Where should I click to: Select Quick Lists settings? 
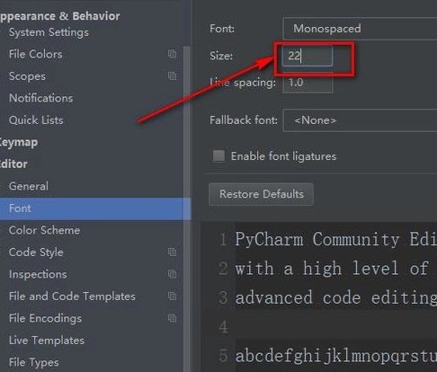click(36, 120)
